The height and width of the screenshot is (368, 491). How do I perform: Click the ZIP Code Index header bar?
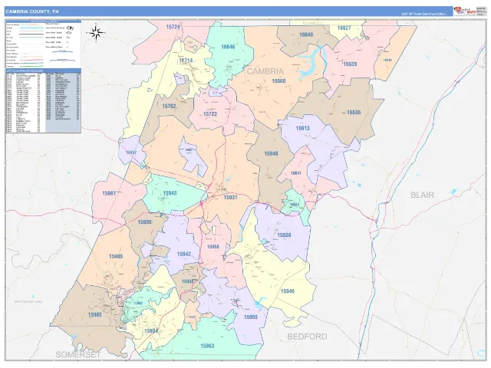pyautogui.click(x=44, y=71)
